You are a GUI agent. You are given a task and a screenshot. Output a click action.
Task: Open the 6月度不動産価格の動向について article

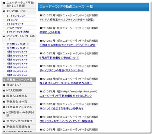(59, 58)
